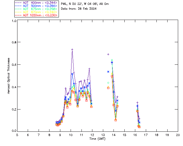Click the 1.0 tick label on y-axis
The width and height of the screenshot is (183, 146).
click(x=13, y=21)
